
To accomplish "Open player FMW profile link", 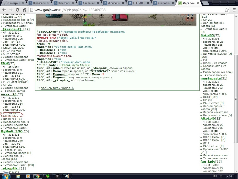I will point(5,63).
